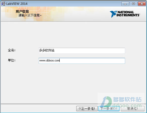Click the LabVIEW 2014 title text

coord(17,4)
